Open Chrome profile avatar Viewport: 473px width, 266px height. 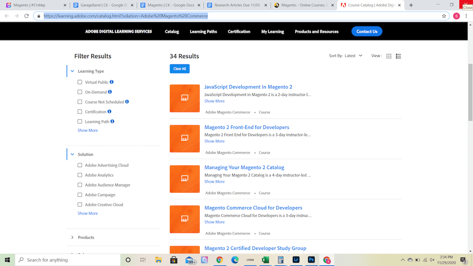[x=456, y=16]
